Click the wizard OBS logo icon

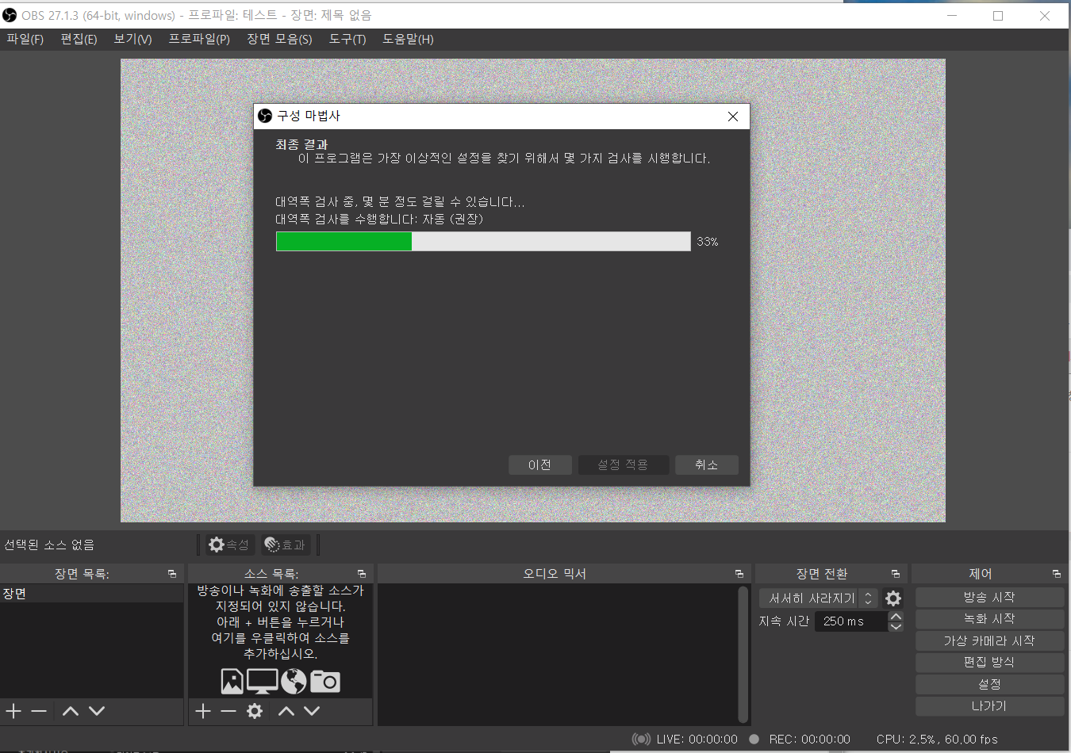[x=265, y=116]
